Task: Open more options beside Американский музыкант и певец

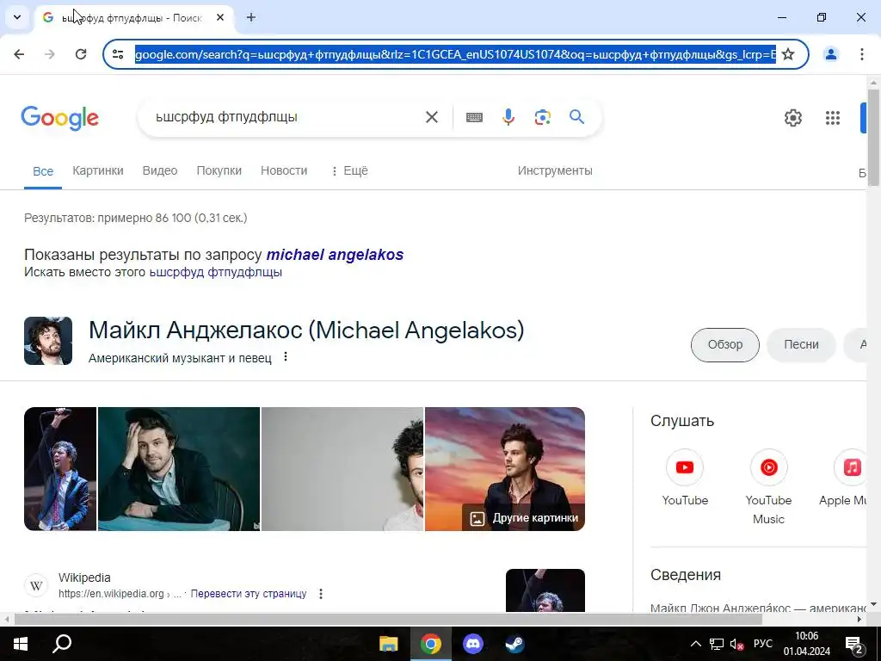Action: 286,357
